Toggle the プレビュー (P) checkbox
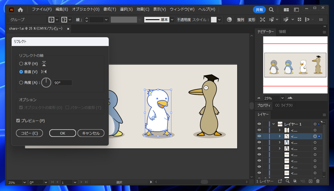334x191 pixels. tap(18, 121)
